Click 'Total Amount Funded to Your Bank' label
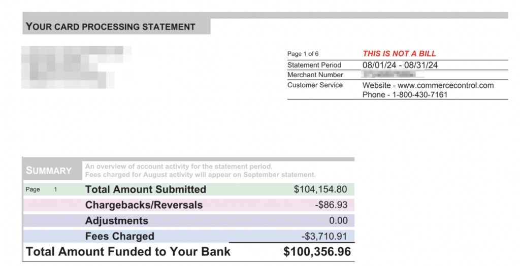The width and height of the screenshot is (520, 266). pos(128,252)
